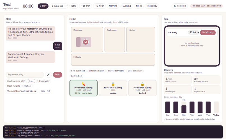The image size is (226, 139).
Task: Click the Metformin 500mg 20:00 locked card
Action: coord(142,88)
